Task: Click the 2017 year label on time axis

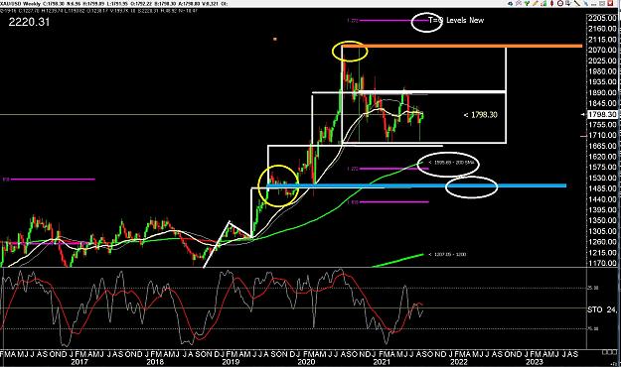Action: pyautogui.click(x=78, y=362)
